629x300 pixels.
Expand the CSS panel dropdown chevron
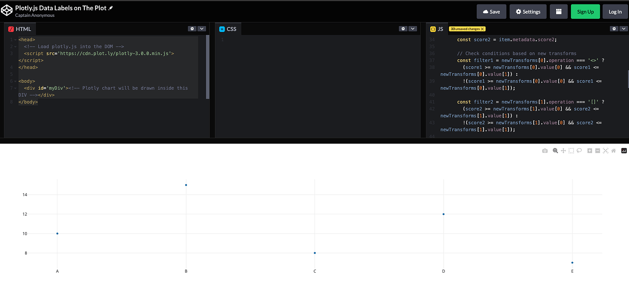(x=413, y=28)
